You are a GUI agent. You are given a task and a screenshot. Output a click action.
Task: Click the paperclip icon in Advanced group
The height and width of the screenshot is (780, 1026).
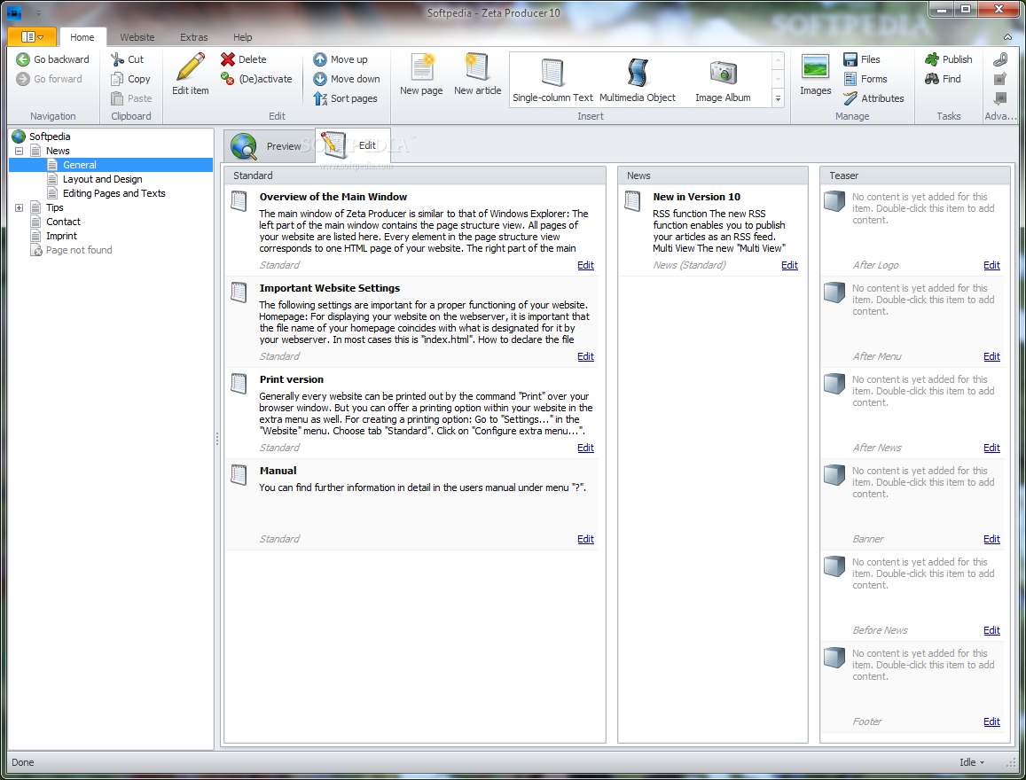[x=999, y=59]
